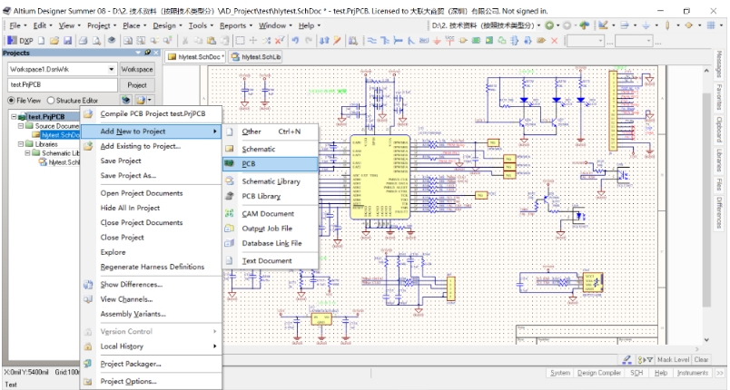The height and width of the screenshot is (390, 730).
Task: Collapse the test.PrjPCB tree node
Action: pos(14,117)
